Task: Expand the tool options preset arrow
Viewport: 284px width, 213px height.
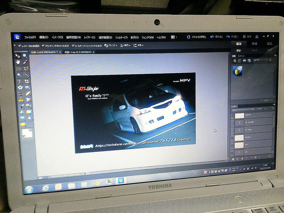Action: click(x=15, y=46)
